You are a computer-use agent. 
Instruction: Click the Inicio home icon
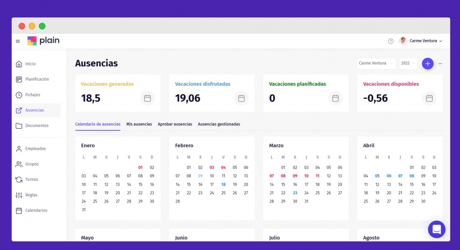(19, 64)
